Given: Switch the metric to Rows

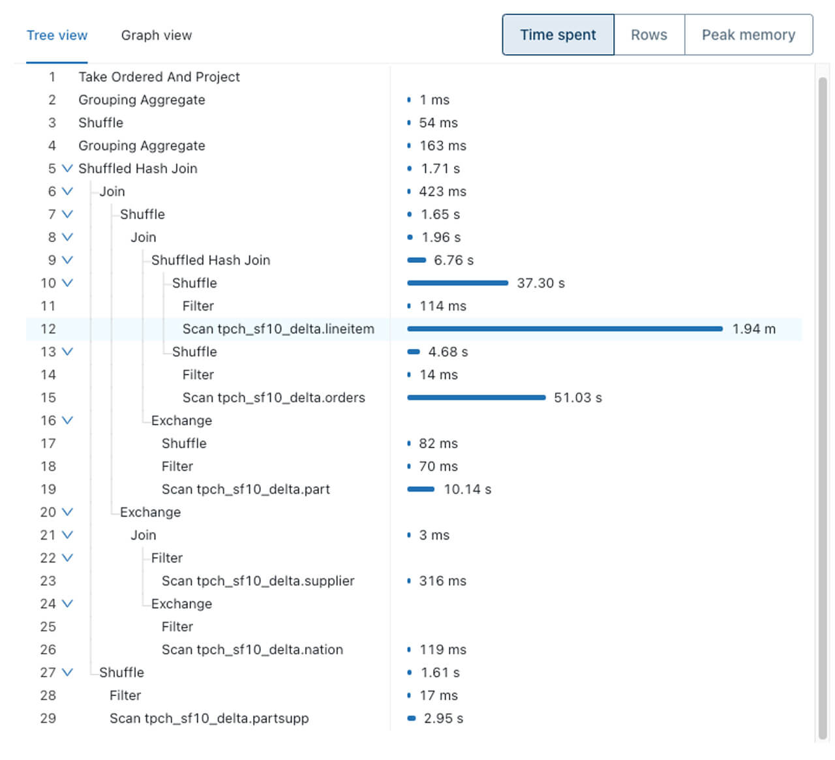Looking at the screenshot, I should click(x=649, y=35).
